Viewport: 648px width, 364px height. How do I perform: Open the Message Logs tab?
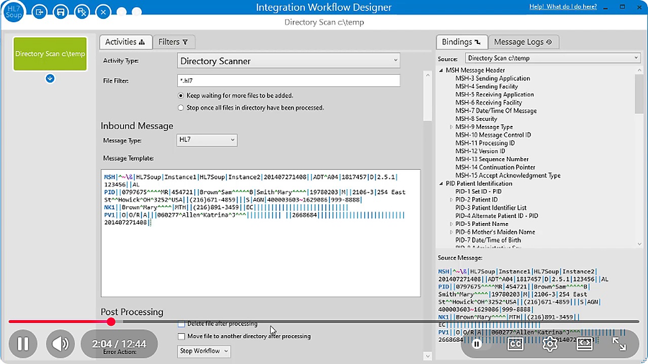tap(523, 42)
